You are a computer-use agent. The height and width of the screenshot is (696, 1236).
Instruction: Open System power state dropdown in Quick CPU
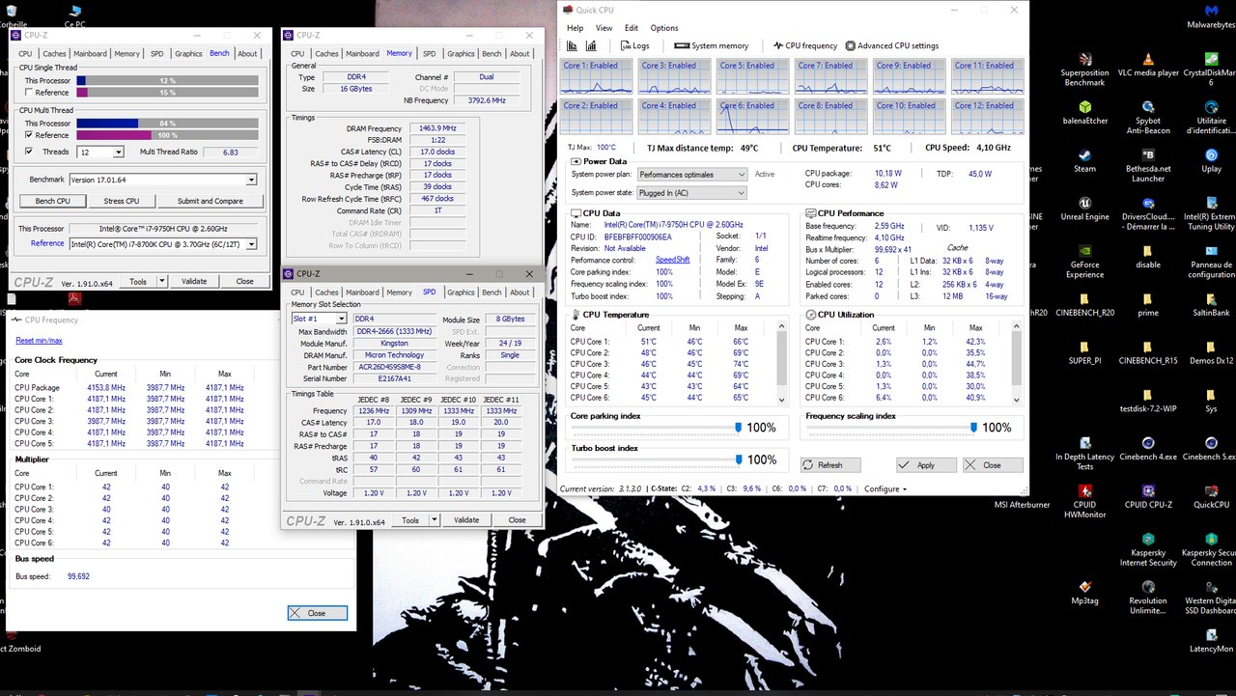tap(691, 193)
